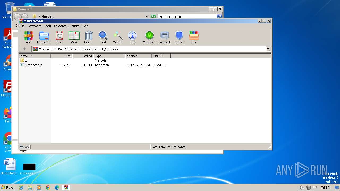Open the Find magnifier tool
The image size is (340, 191).
click(x=103, y=37)
